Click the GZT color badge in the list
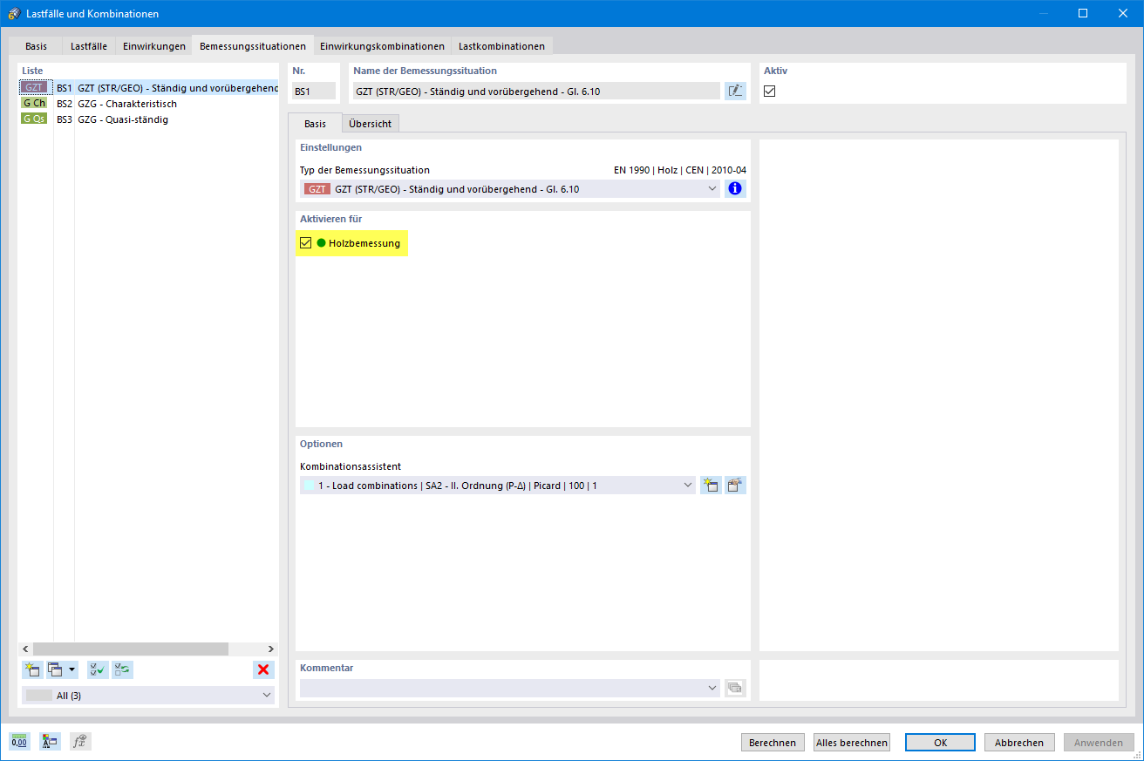 coord(35,88)
